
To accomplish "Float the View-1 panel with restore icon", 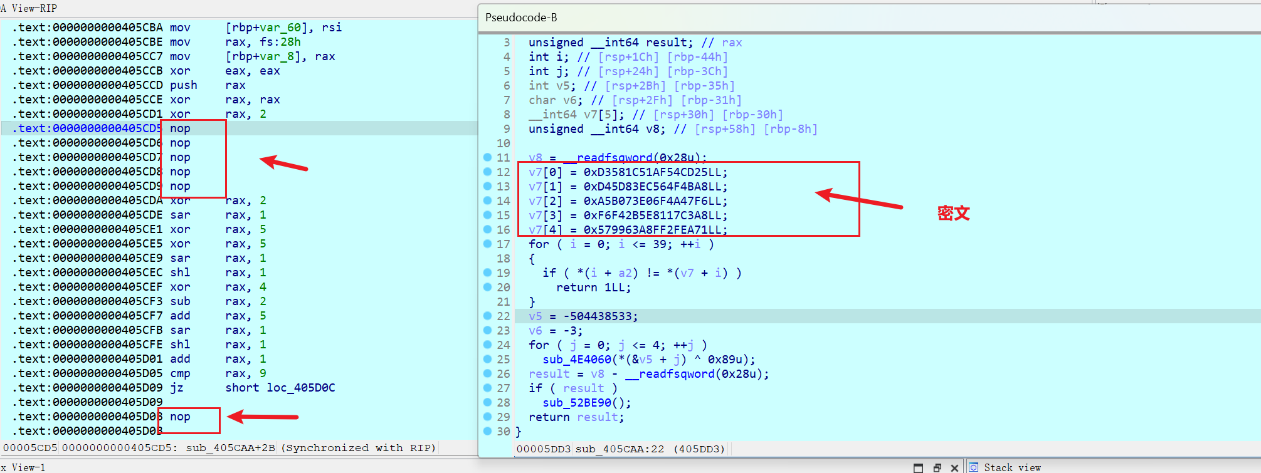I will (x=937, y=468).
